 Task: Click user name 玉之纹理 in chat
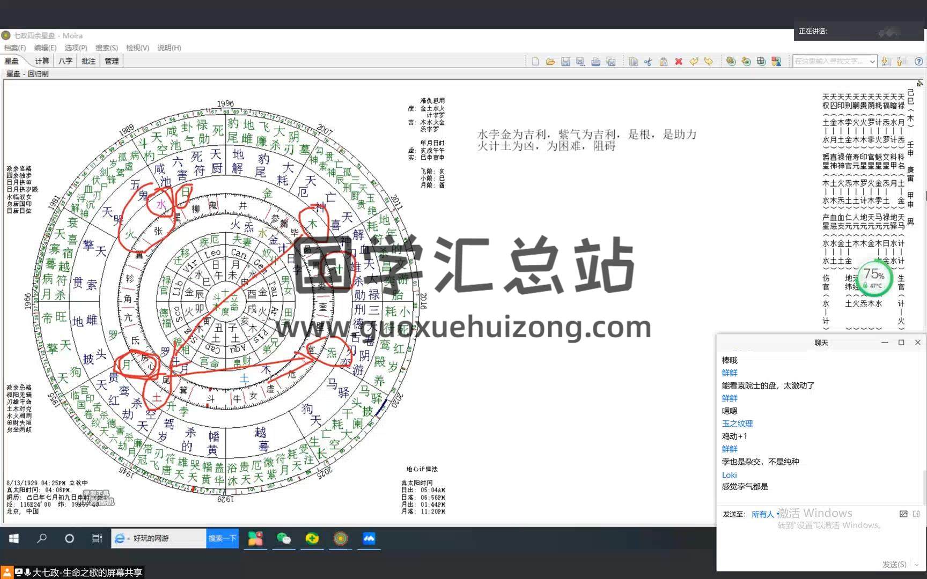point(737,424)
